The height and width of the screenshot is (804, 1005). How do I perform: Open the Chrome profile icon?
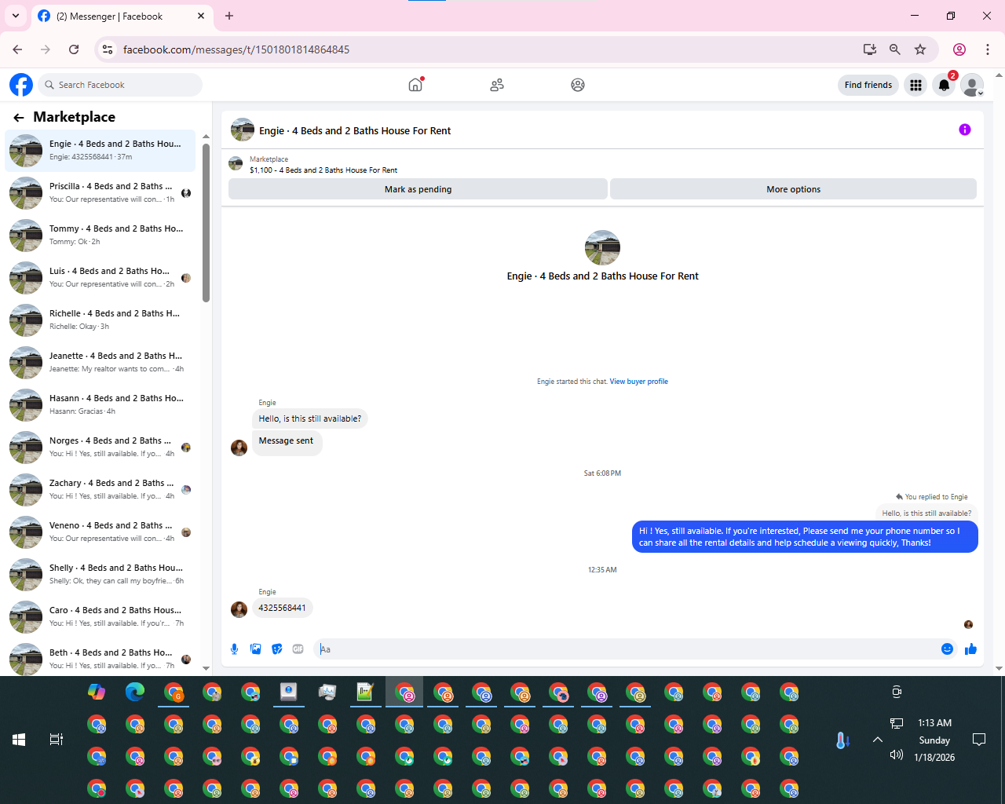coord(959,49)
